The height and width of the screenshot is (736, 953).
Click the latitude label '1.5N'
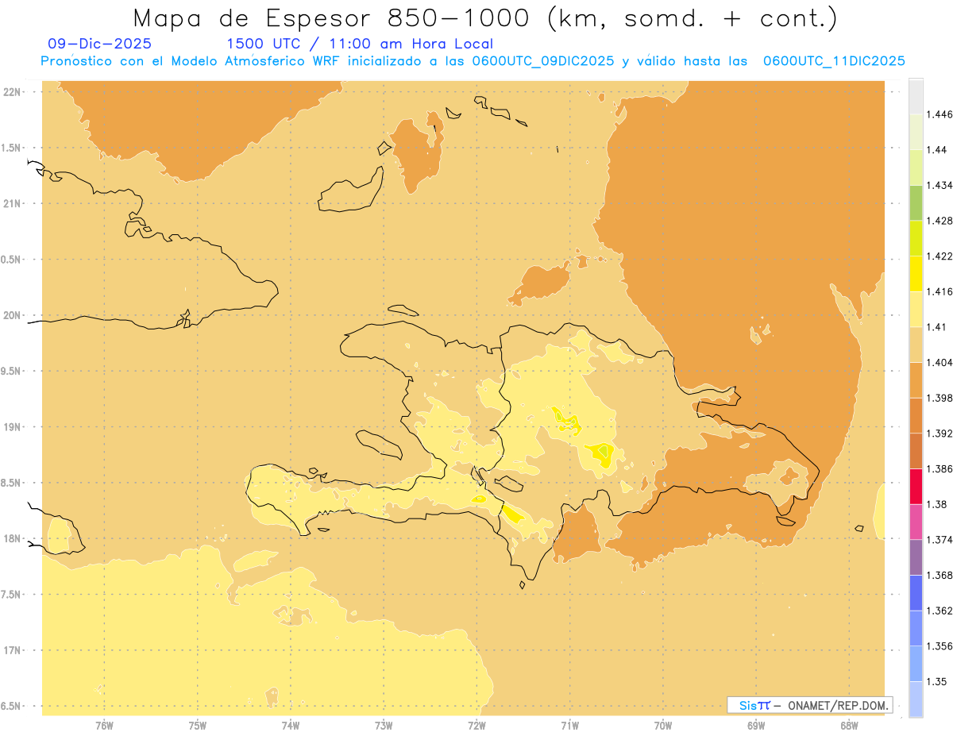(x=12, y=148)
